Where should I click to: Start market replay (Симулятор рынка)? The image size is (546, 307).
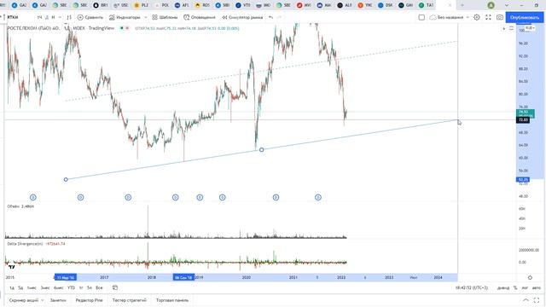coord(242,17)
